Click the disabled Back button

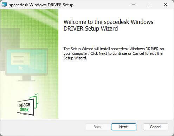pos(97,127)
